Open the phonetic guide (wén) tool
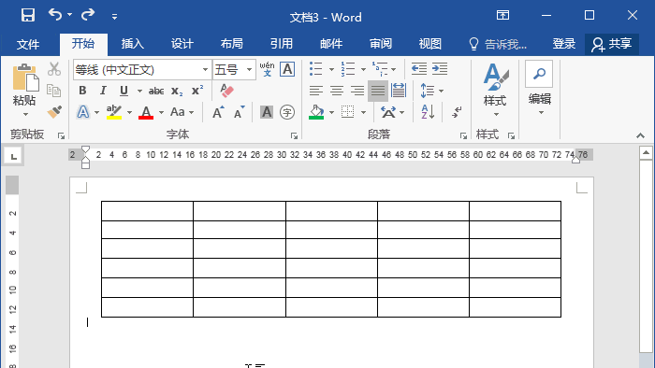Screen dimensions: 655x368 [x=267, y=69]
